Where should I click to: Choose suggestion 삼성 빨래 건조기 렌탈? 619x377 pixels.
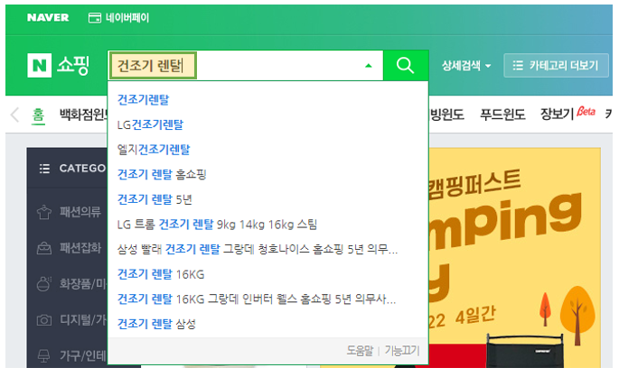[258, 249]
